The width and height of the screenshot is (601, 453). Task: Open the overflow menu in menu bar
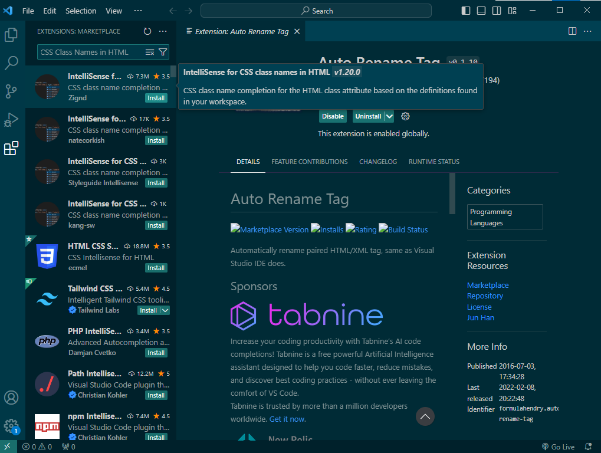click(138, 11)
